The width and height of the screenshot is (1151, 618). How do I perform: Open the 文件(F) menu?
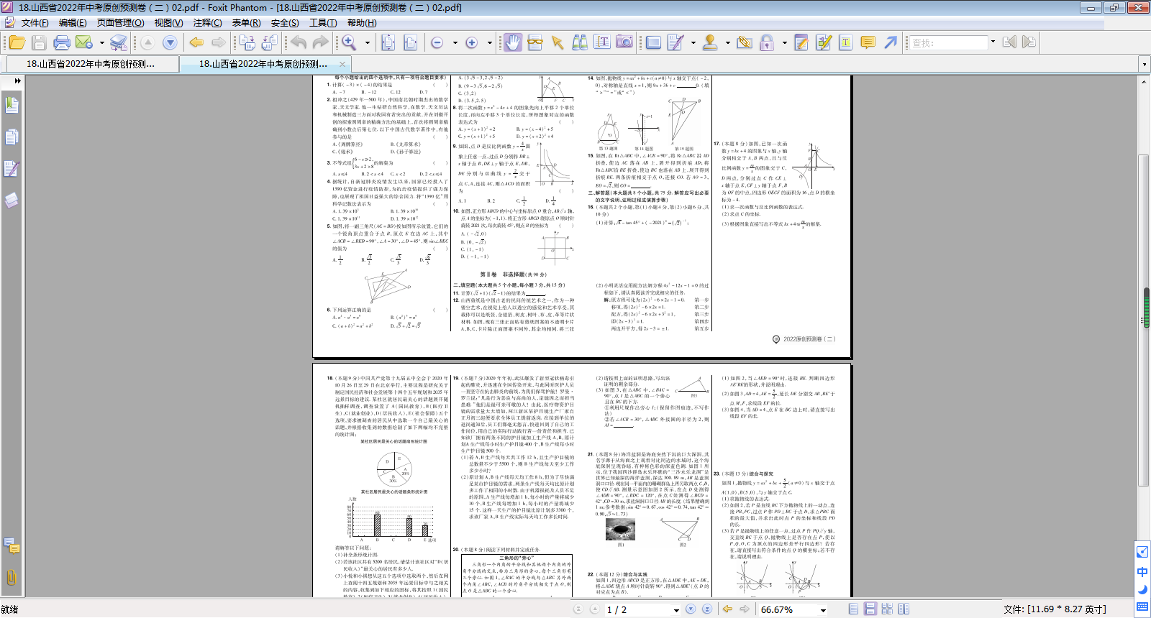[35, 23]
